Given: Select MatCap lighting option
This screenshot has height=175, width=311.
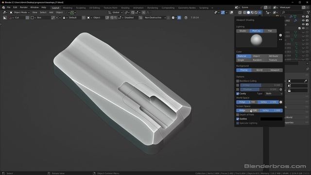Looking at the screenshot, I should click(257, 31).
